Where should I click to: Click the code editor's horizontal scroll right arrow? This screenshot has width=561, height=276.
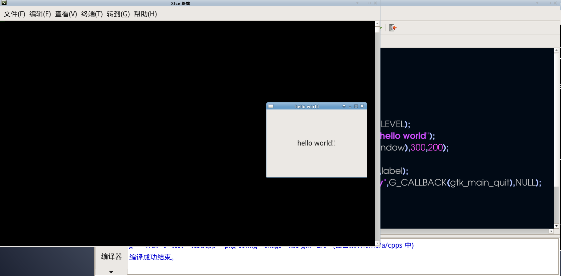(x=551, y=231)
